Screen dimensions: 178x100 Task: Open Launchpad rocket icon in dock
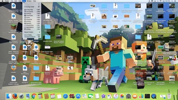pyautogui.click(x=21, y=96)
